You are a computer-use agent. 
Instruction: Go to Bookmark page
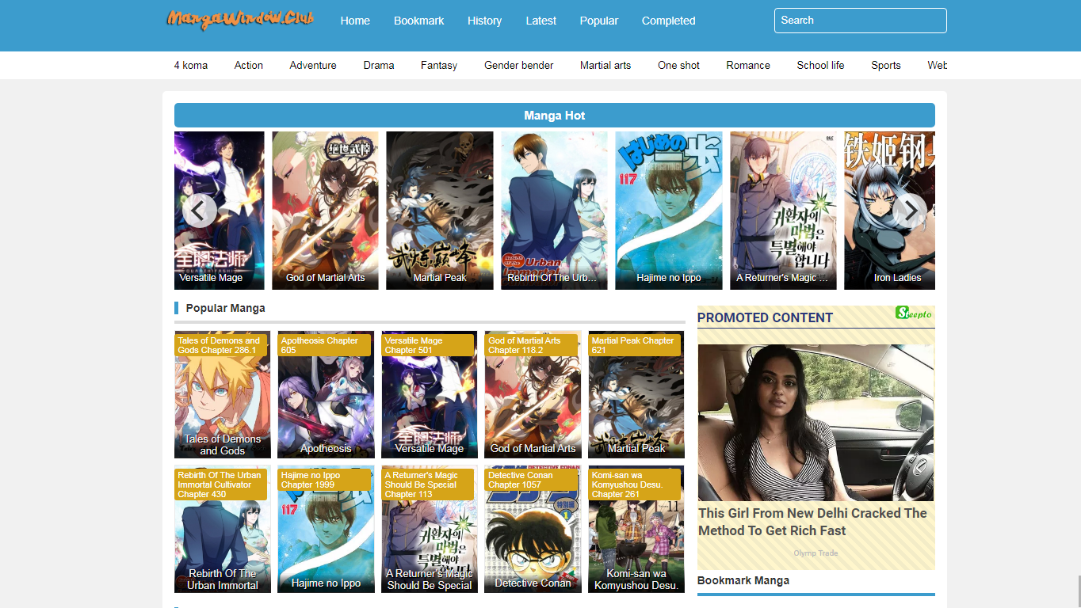click(x=418, y=21)
